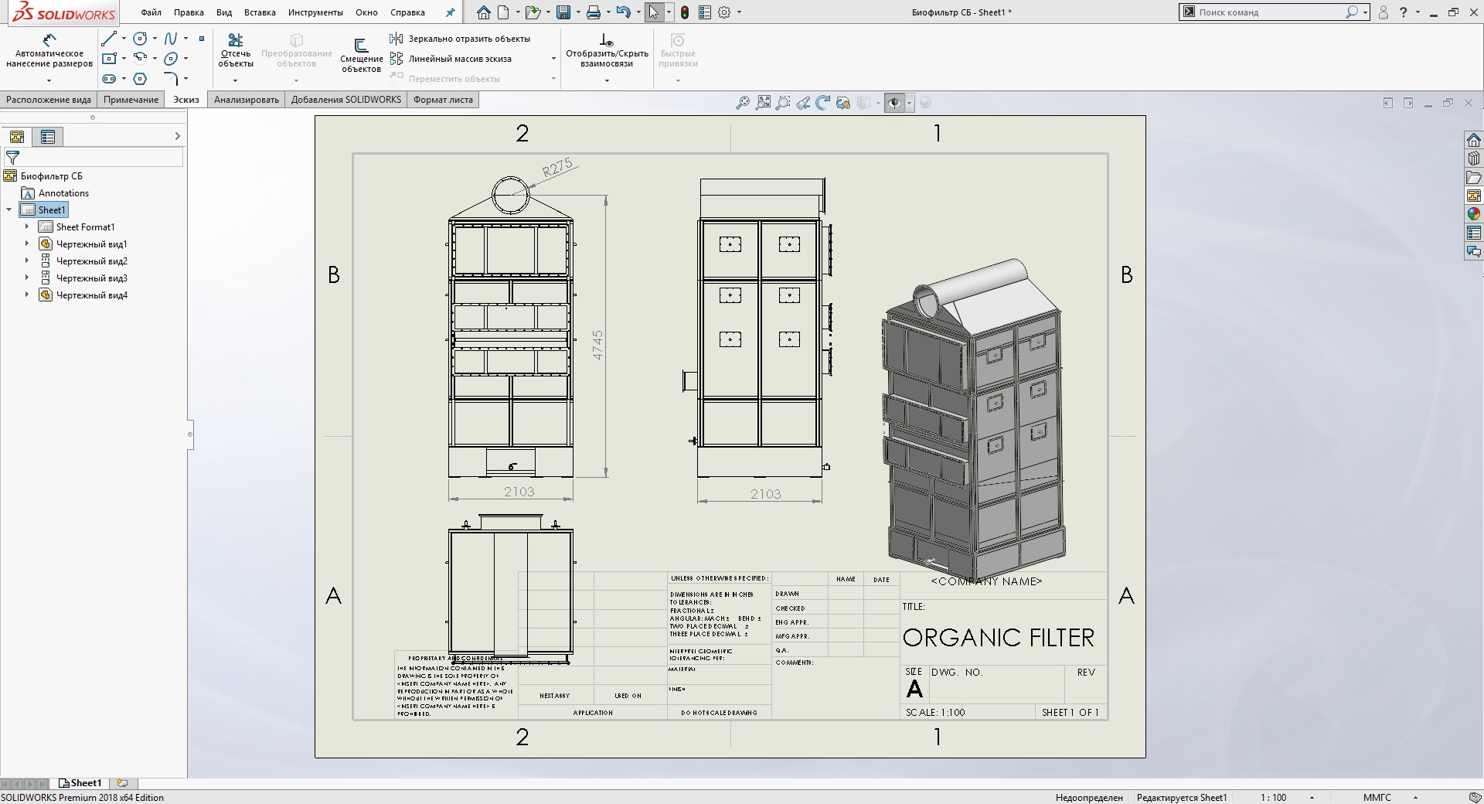This screenshot has width=1484, height=804.
Task: Toggle the Hide/Show Items eye button
Action: (894, 103)
